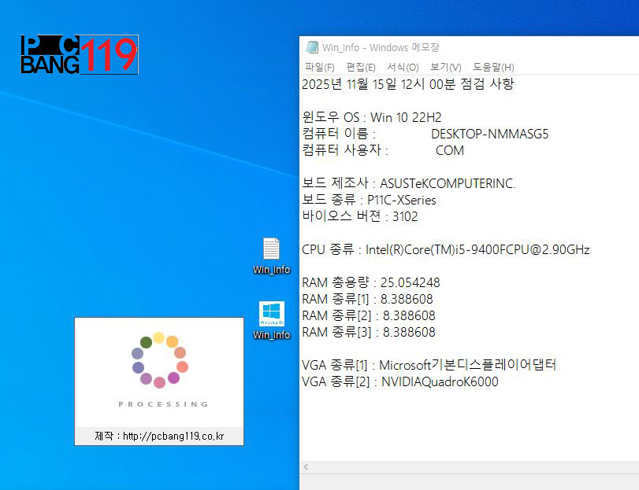Click the Notepad icon in the title bar
The height and width of the screenshot is (490, 639).
click(x=312, y=47)
